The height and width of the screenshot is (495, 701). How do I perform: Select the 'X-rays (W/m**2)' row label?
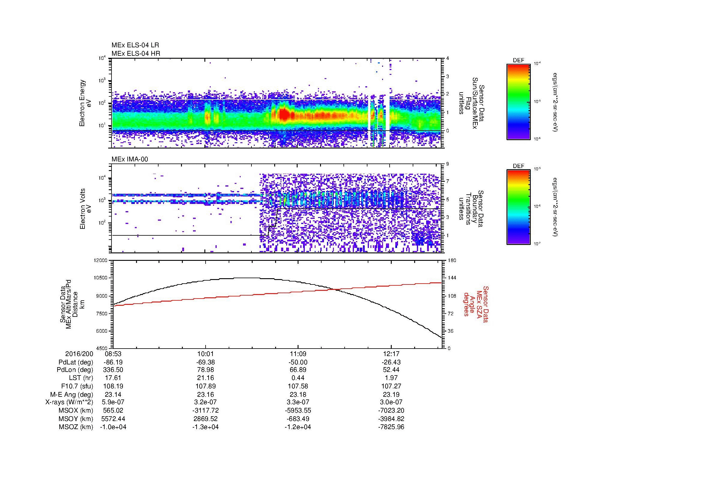[69, 402]
